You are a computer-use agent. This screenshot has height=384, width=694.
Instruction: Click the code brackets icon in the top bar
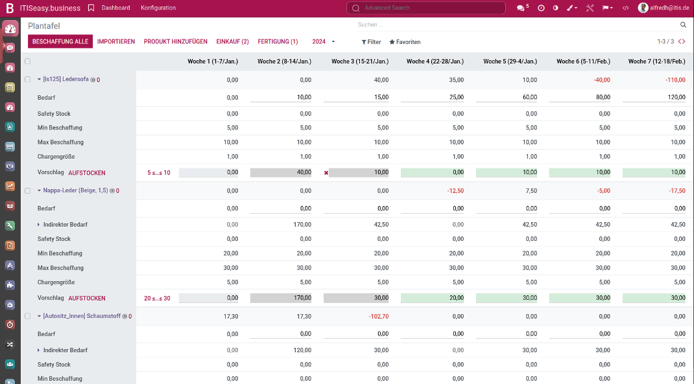(x=625, y=8)
